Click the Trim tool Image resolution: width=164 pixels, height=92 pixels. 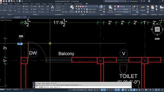point(41,6)
